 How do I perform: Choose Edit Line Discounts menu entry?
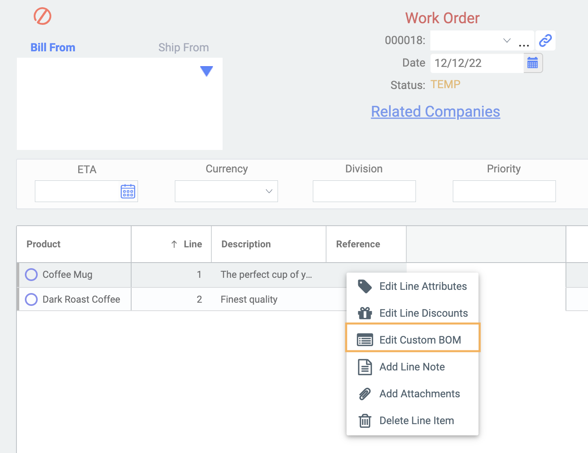point(412,313)
